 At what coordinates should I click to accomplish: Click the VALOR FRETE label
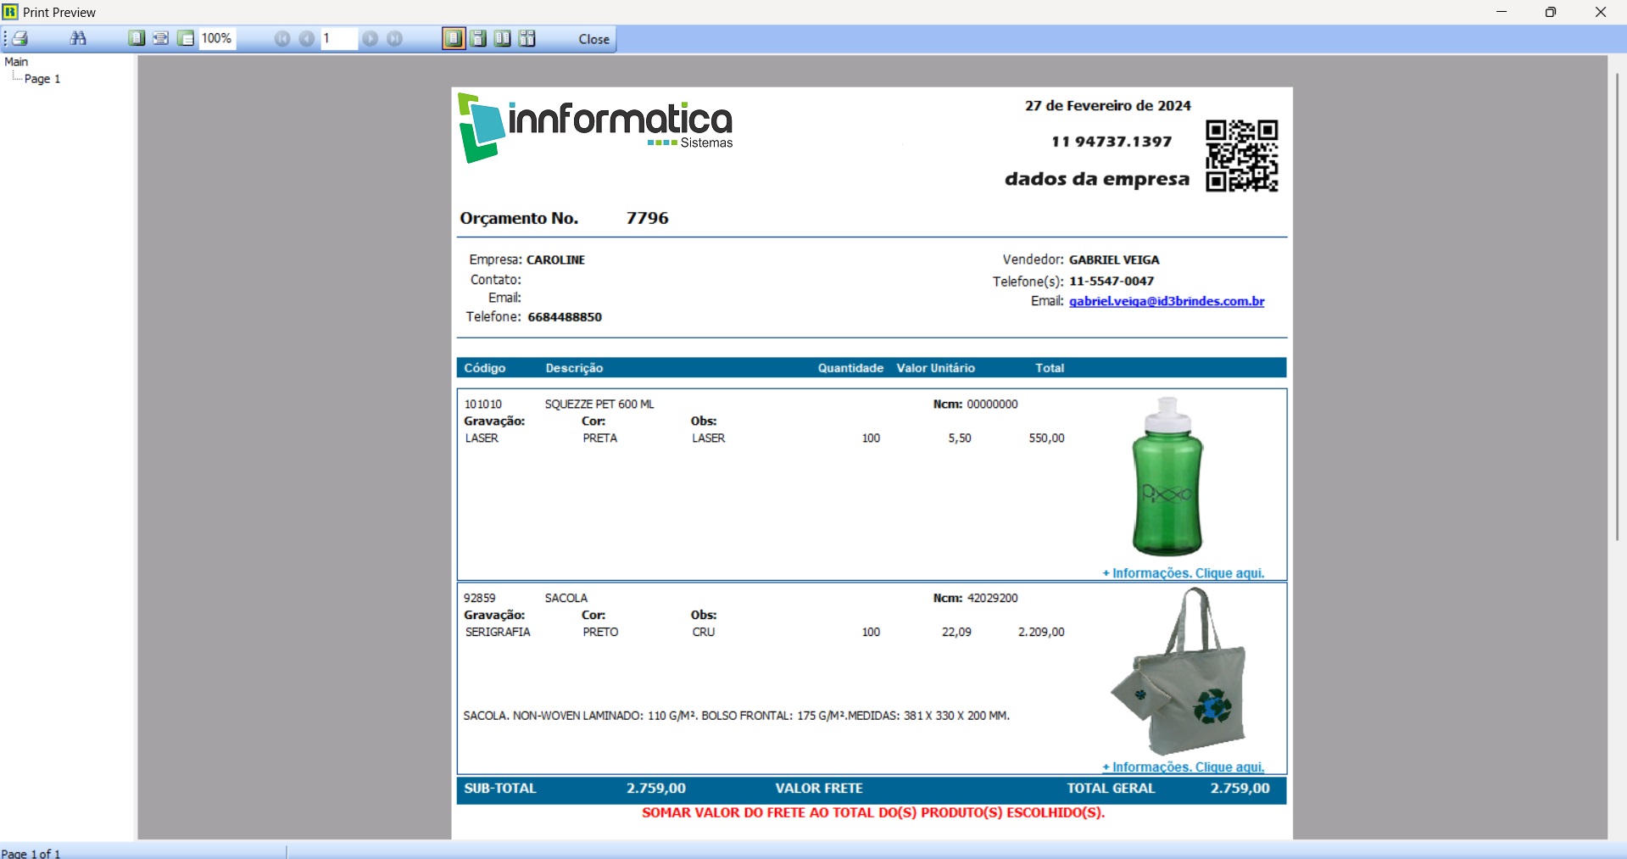[819, 789]
